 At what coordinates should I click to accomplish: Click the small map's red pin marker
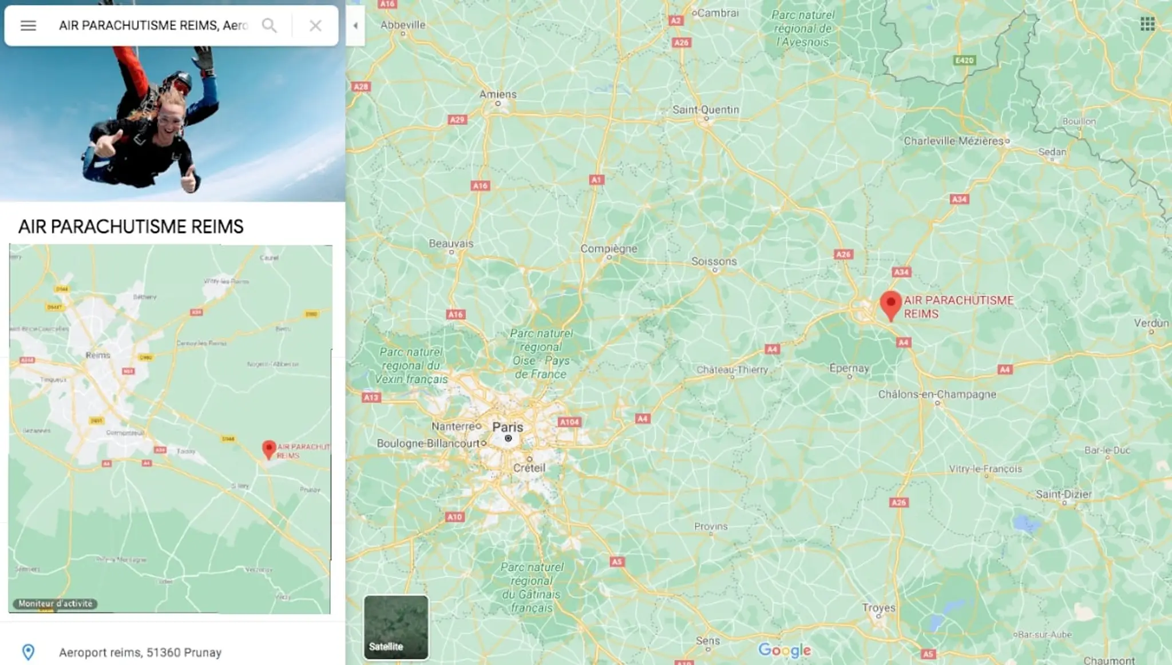tap(268, 450)
